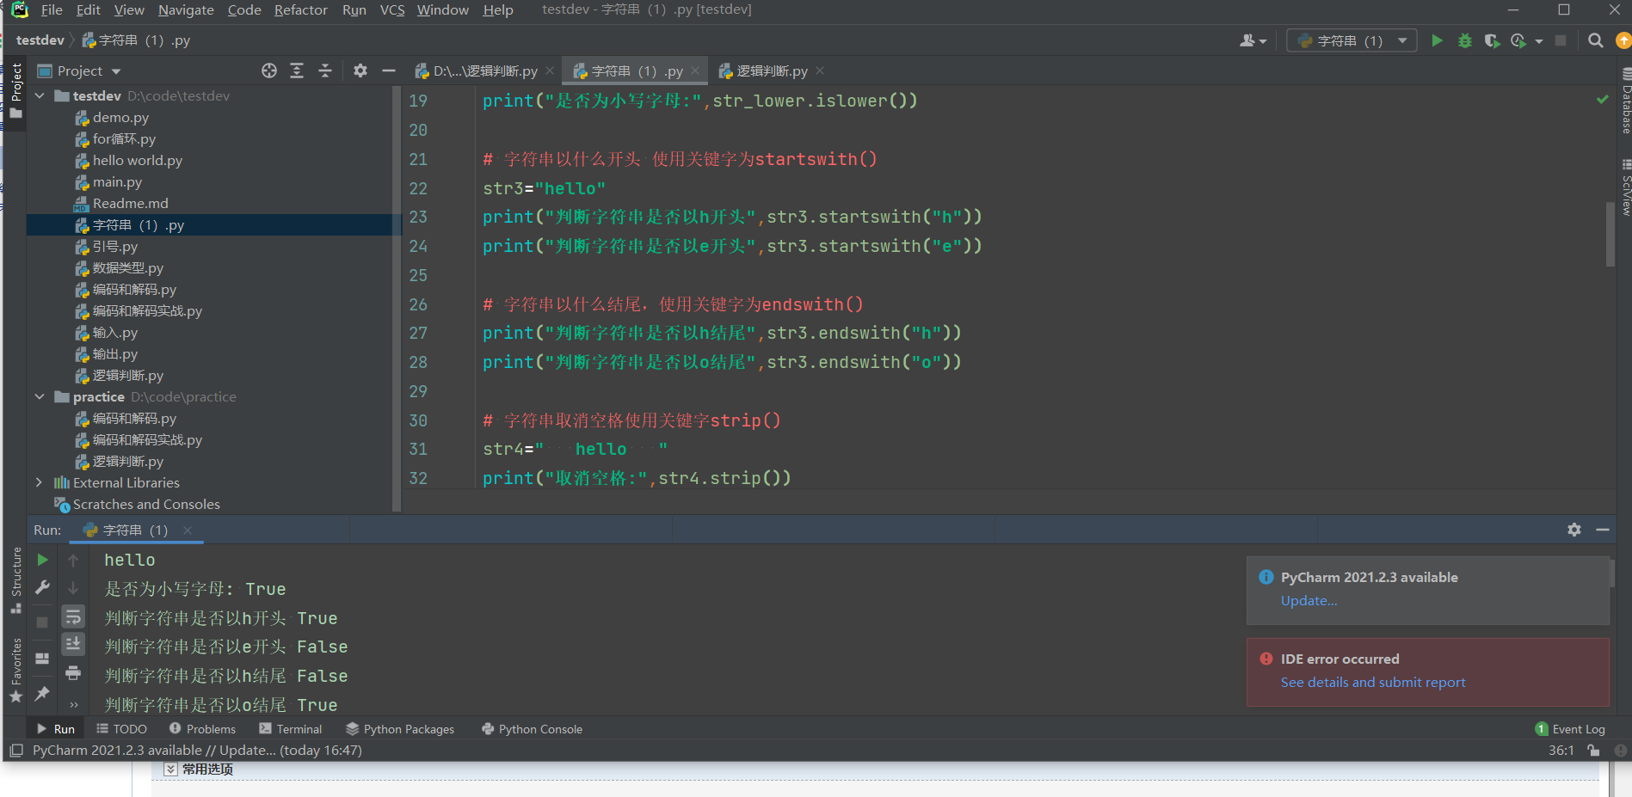Expand all in Project panel

pos(297,71)
